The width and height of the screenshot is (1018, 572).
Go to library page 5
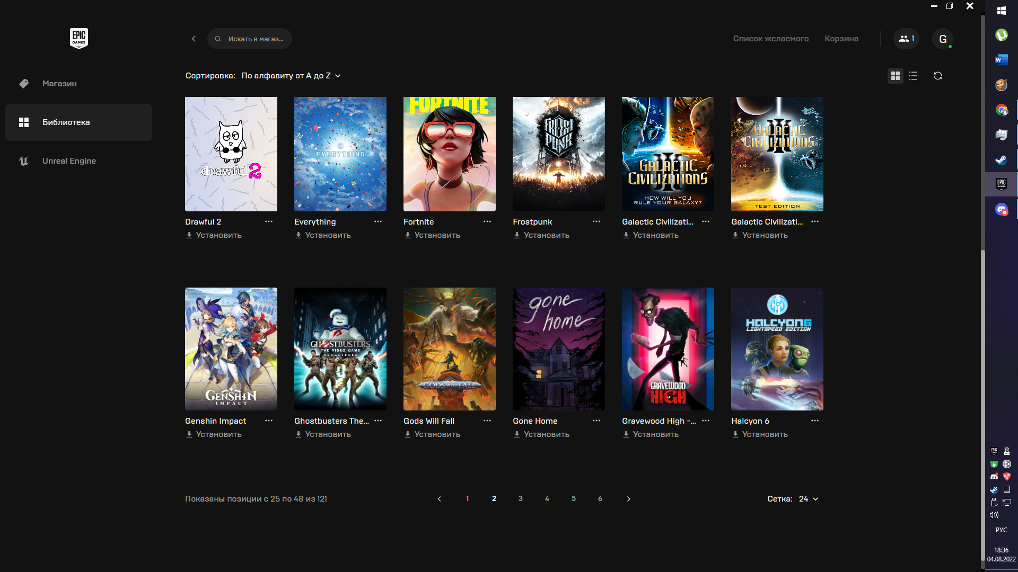pyautogui.click(x=573, y=499)
